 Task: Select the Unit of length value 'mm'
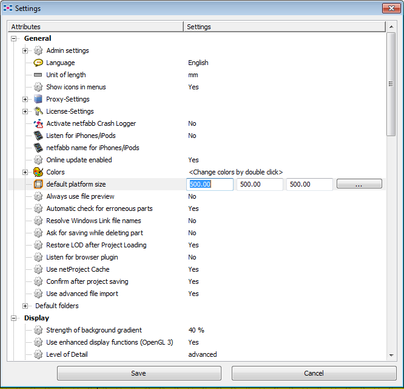193,75
